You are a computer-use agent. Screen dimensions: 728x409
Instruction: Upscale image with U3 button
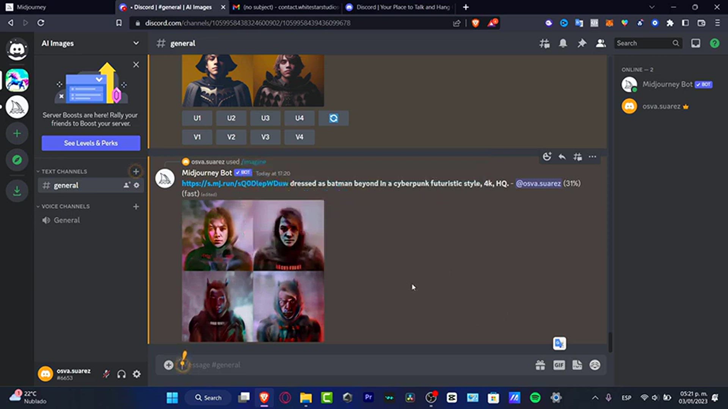pos(265,118)
